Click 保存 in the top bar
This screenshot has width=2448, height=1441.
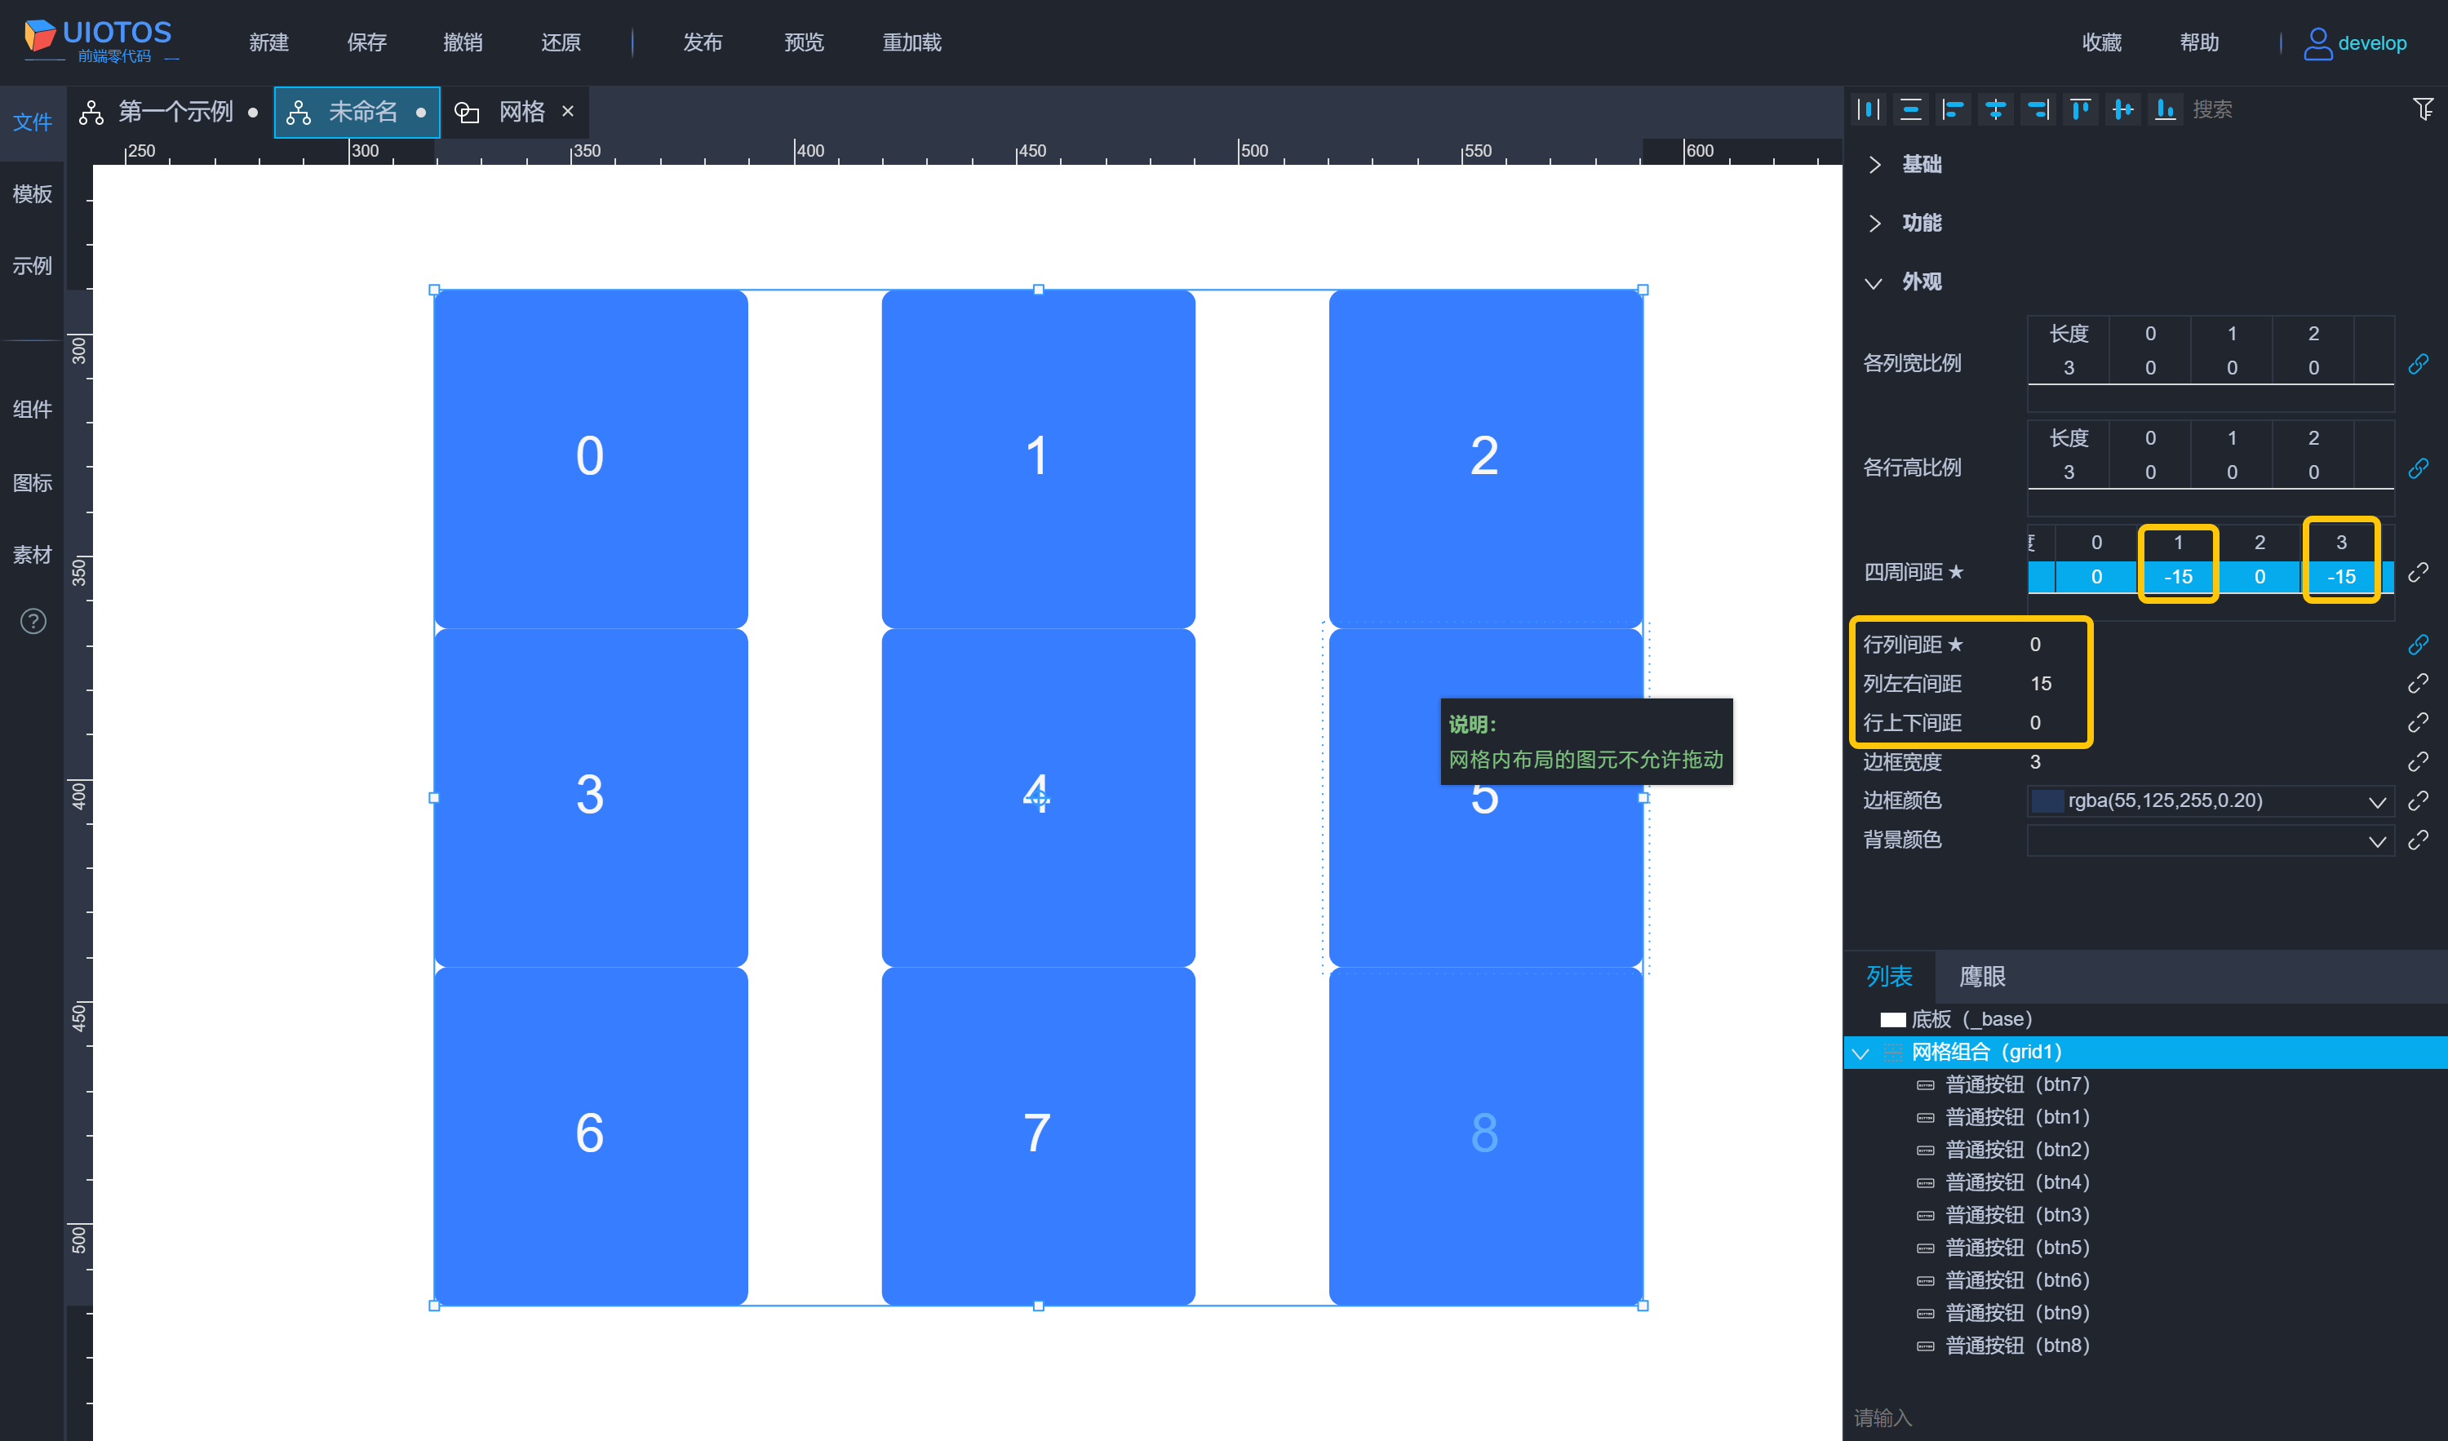tap(366, 42)
